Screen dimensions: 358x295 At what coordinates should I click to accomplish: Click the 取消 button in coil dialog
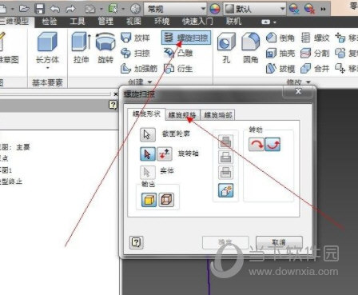pos(279,242)
